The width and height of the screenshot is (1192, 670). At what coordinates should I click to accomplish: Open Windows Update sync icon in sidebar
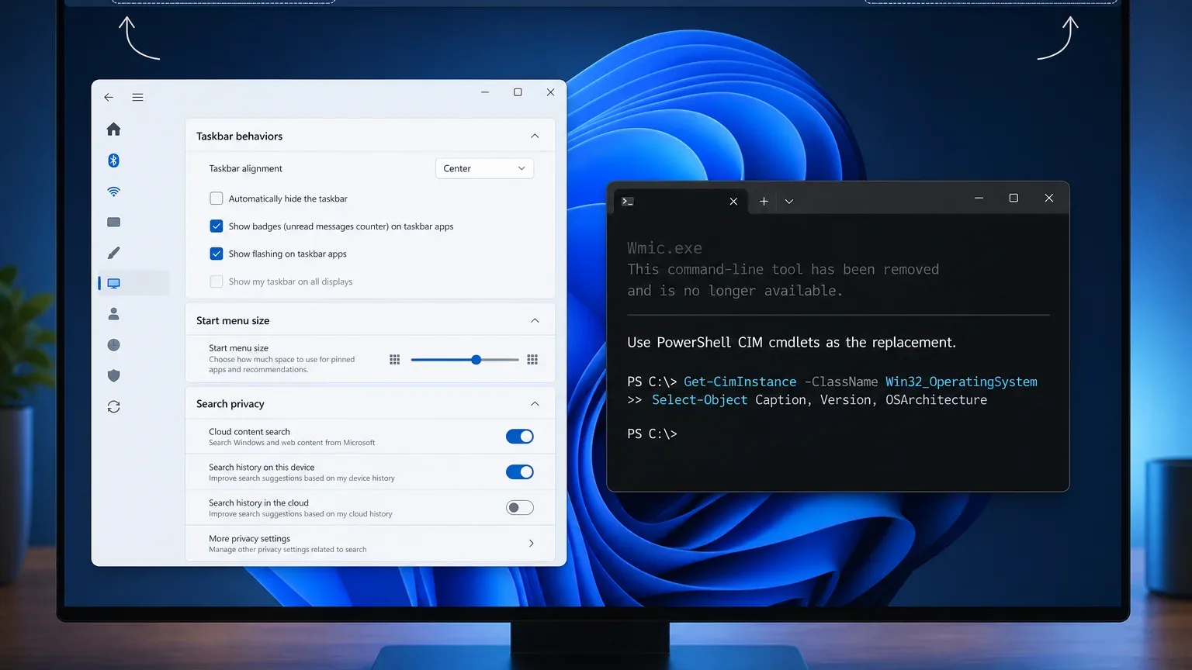tap(113, 406)
